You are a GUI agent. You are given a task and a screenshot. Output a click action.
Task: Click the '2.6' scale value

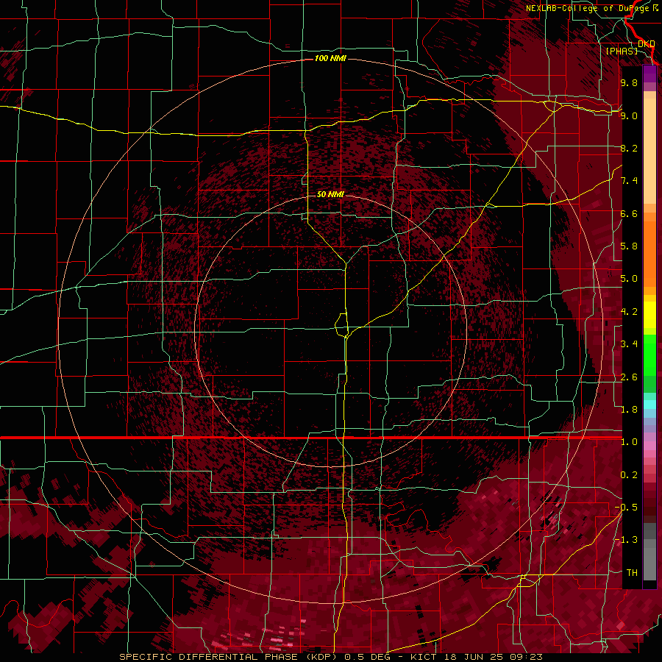629,377
